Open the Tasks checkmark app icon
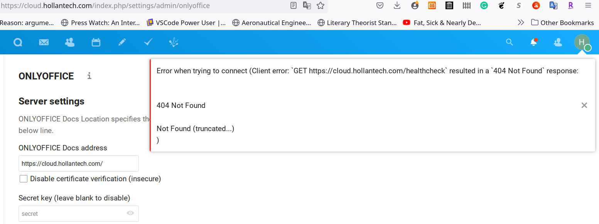The image size is (599, 224). (148, 42)
